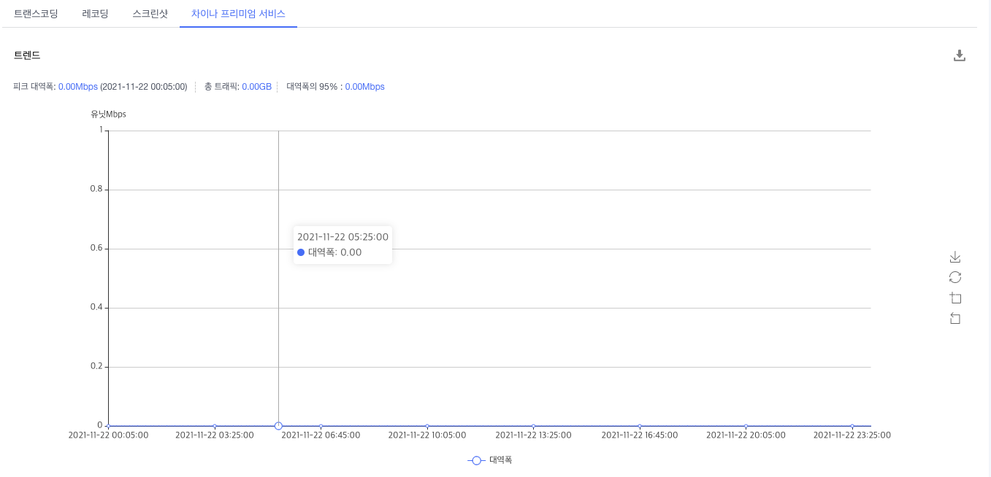Image resolution: width=991 pixels, height=477 pixels.
Task: Click the data point at 20:05:00
Action: (746, 426)
